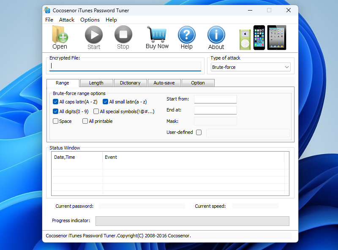Switch to the Length tab
Image resolution: width=338 pixels, height=250 pixels.
[x=96, y=83]
